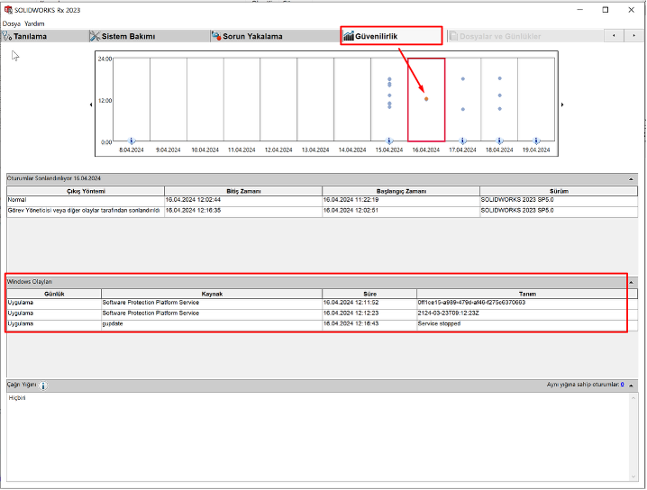
Task: Select the topmost session dot on 18.04.2024
Action: tap(500, 78)
